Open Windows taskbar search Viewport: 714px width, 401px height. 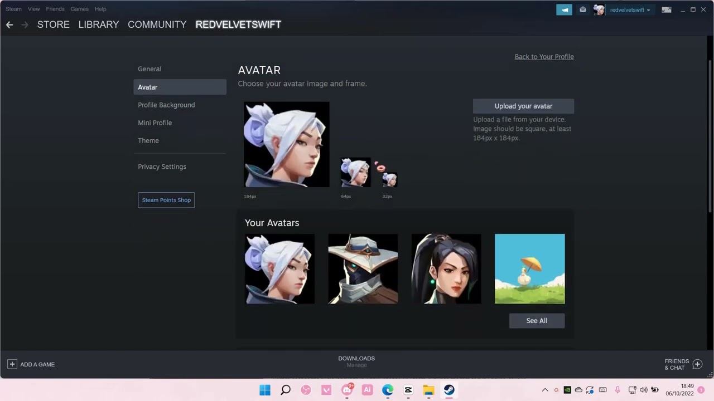[286, 390]
